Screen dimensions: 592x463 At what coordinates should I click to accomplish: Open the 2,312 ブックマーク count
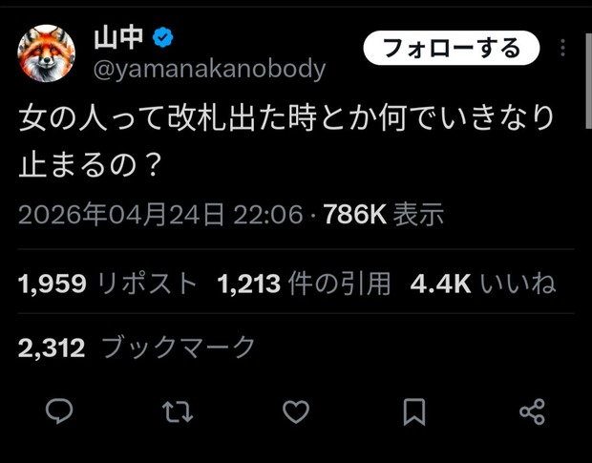[137, 347]
